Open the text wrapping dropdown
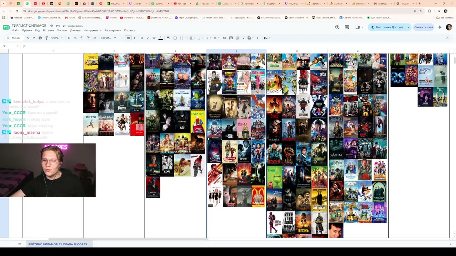Screen dimensions: 456x256 pyautogui.click(x=208, y=38)
